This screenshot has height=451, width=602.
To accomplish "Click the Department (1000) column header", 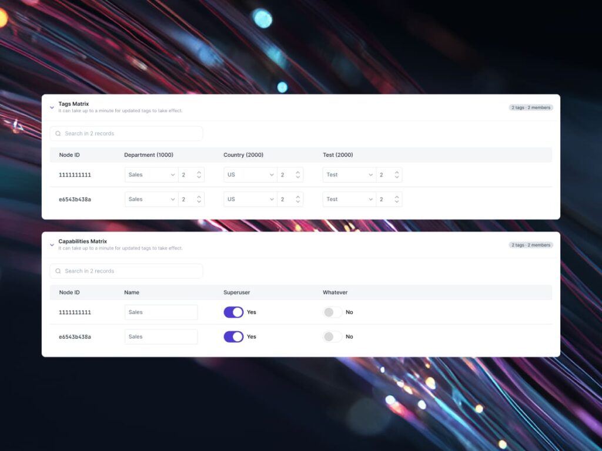I will pyautogui.click(x=149, y=155).
